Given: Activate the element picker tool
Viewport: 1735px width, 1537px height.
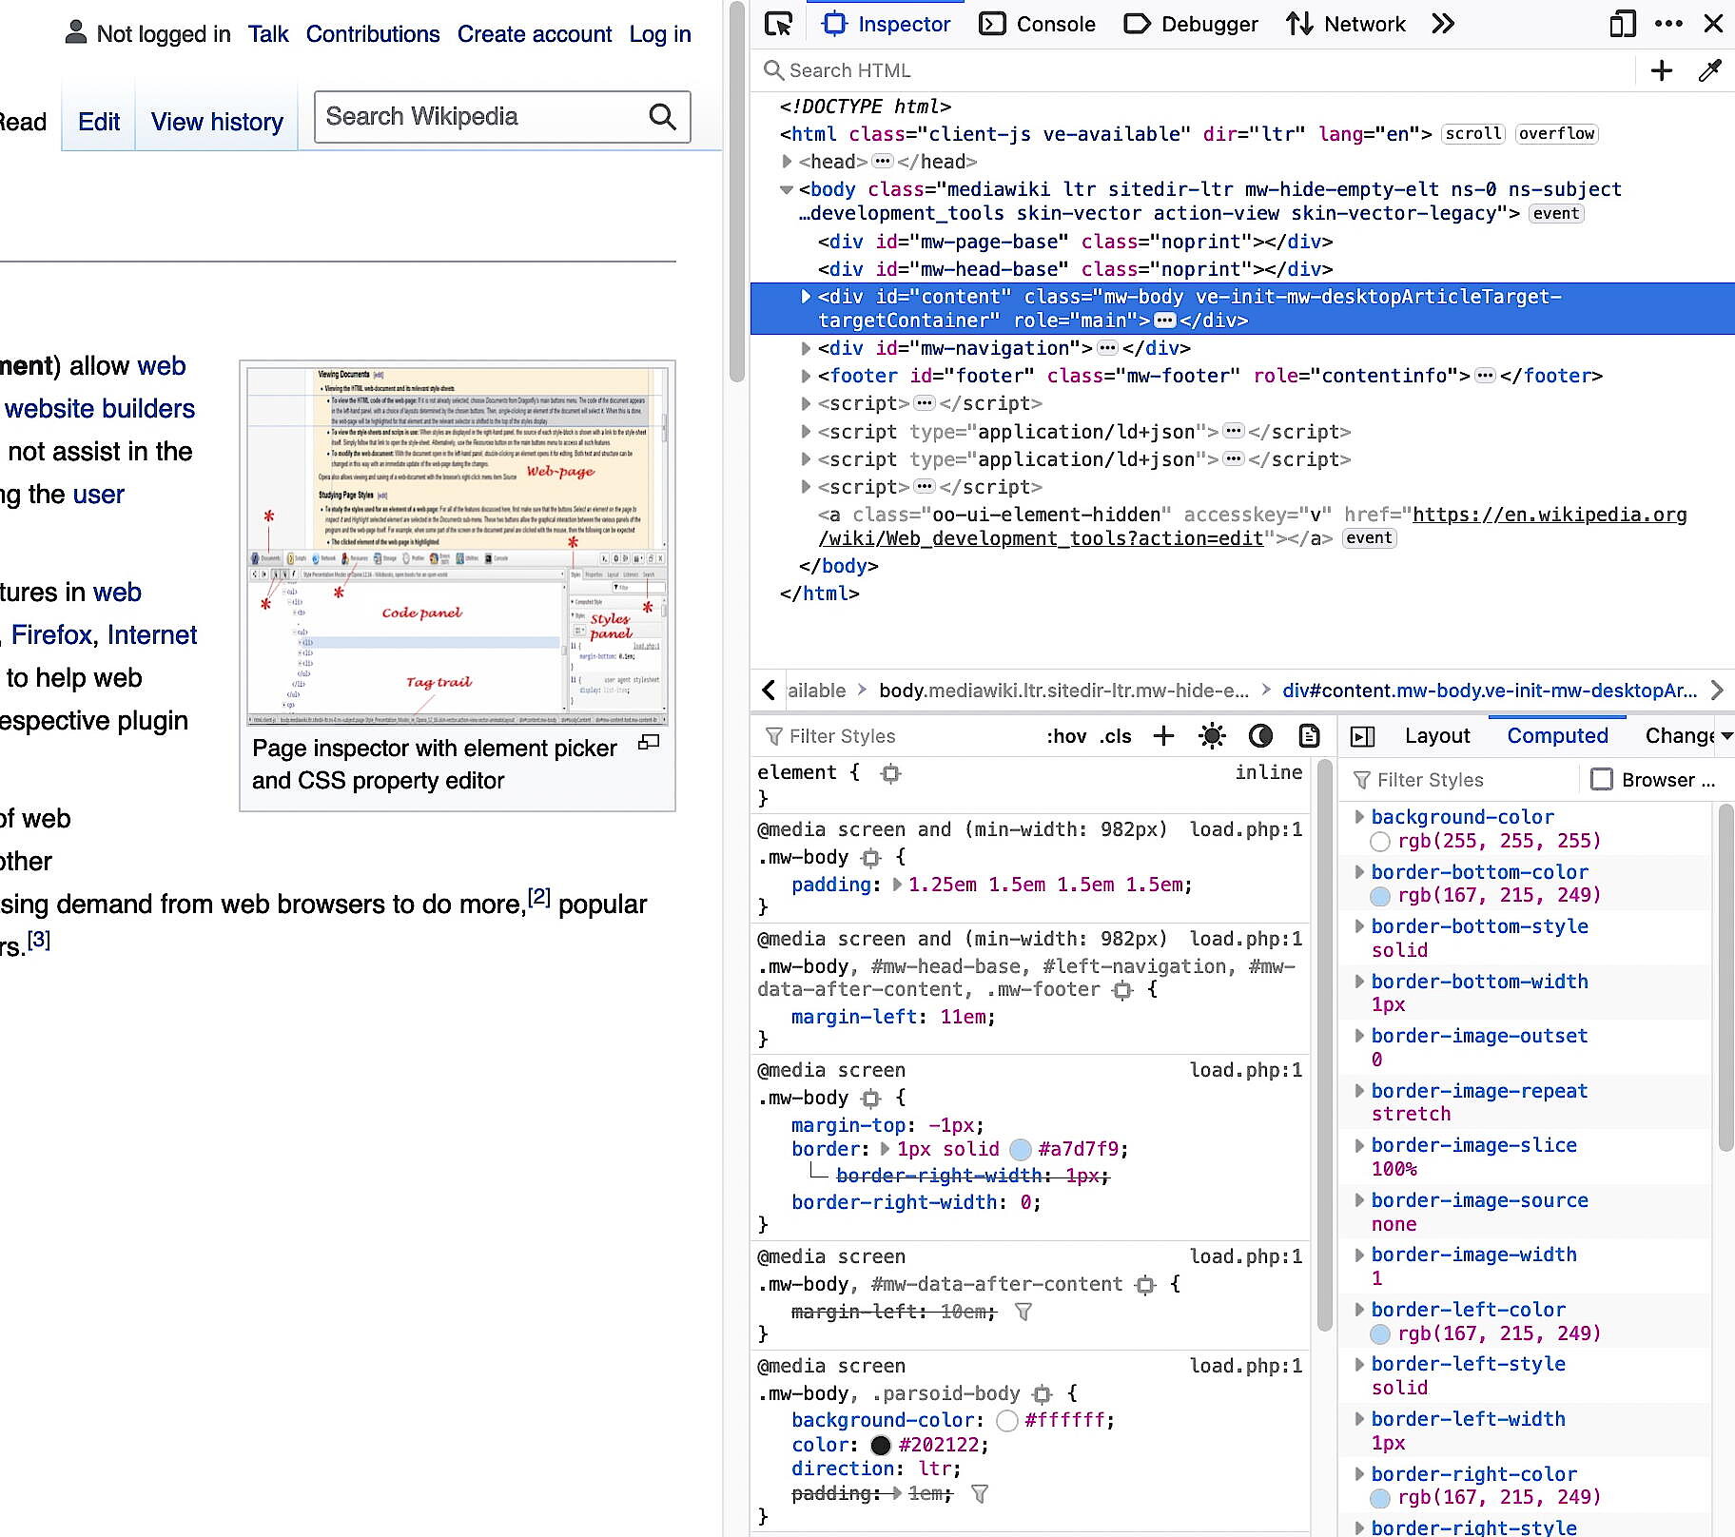Looking at the screenshot, I should coord(777,24).
